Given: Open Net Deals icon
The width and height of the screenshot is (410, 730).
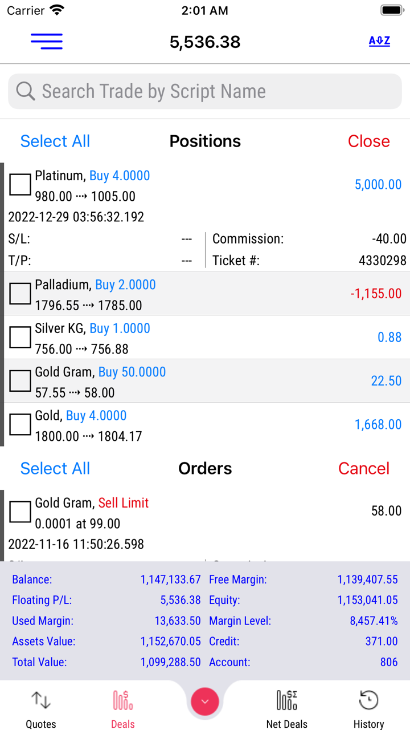Looking at the screenshot, I should point(286,700).
